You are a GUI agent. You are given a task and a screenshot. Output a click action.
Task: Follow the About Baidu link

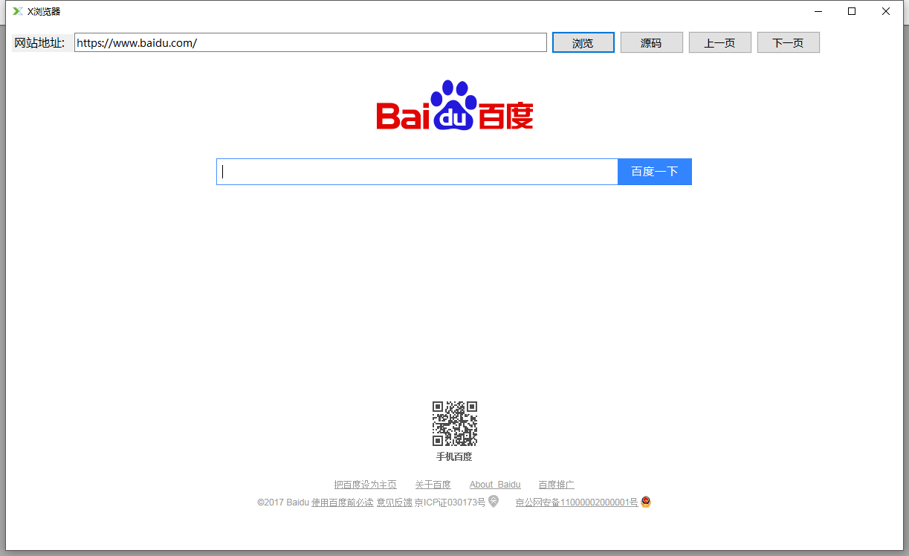point(495,485)
